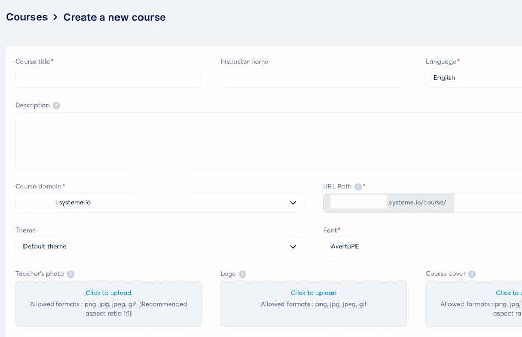Image resolution: width=522 pixels, height=337 pixels.
Task: Click the required asterisk beside Course title
Action: pos(52,59)
